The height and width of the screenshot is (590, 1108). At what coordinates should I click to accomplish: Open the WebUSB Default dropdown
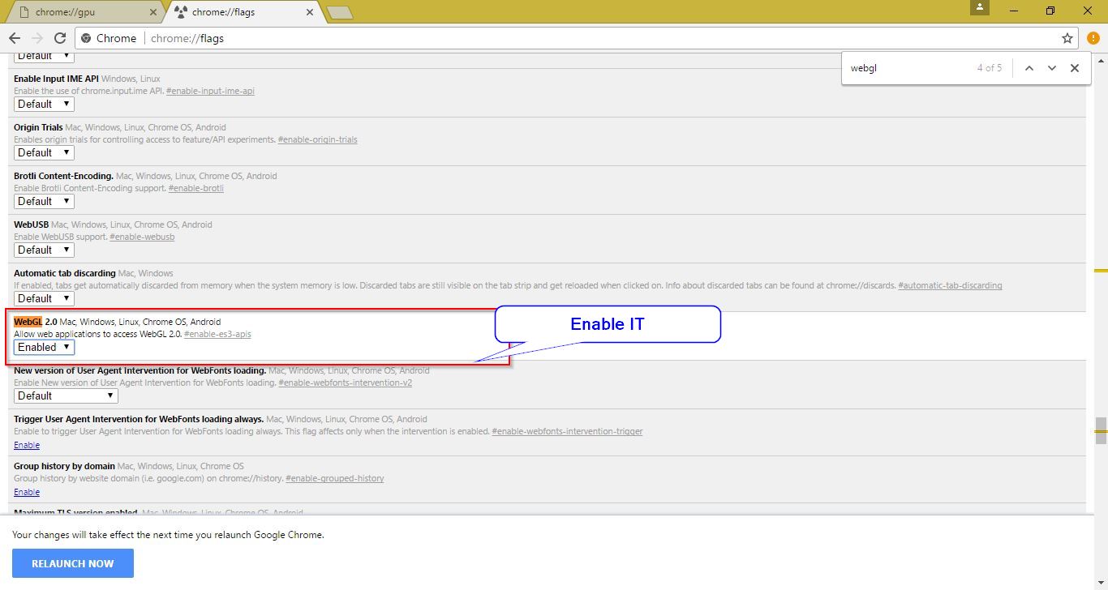44,250
